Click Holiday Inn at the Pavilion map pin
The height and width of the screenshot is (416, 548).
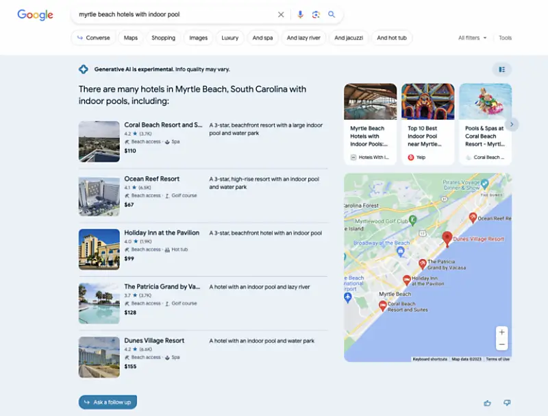406,280
